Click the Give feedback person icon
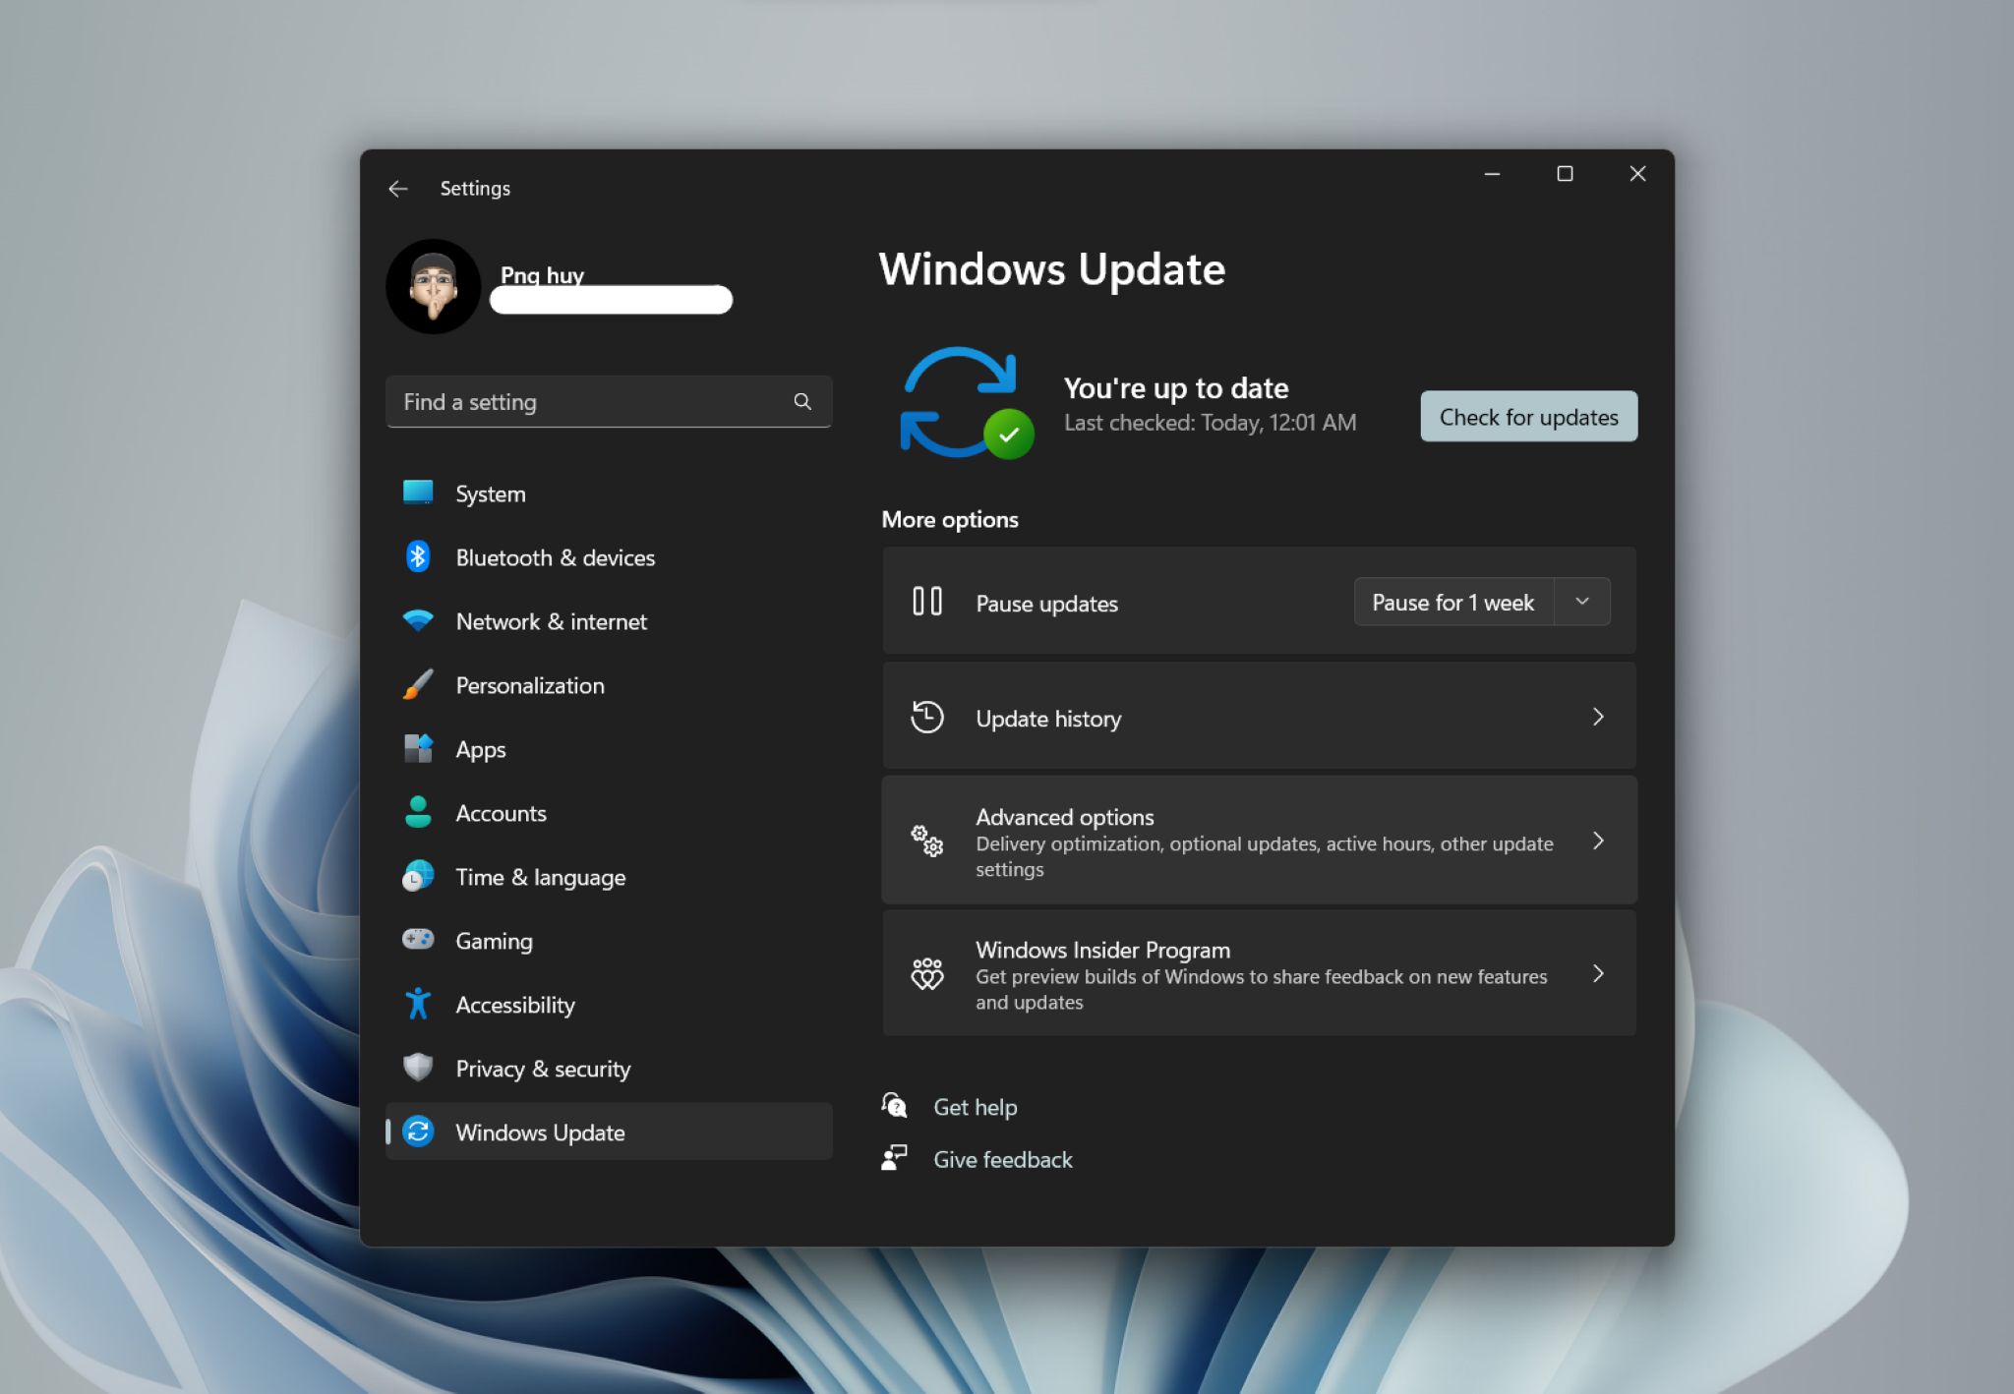 pyautogui.click(x=894, y=1158)
